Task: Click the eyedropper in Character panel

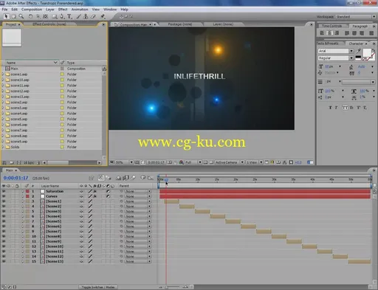Action: point(358,51)
